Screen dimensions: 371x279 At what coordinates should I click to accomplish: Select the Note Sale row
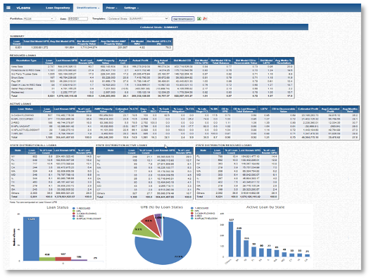152,67
